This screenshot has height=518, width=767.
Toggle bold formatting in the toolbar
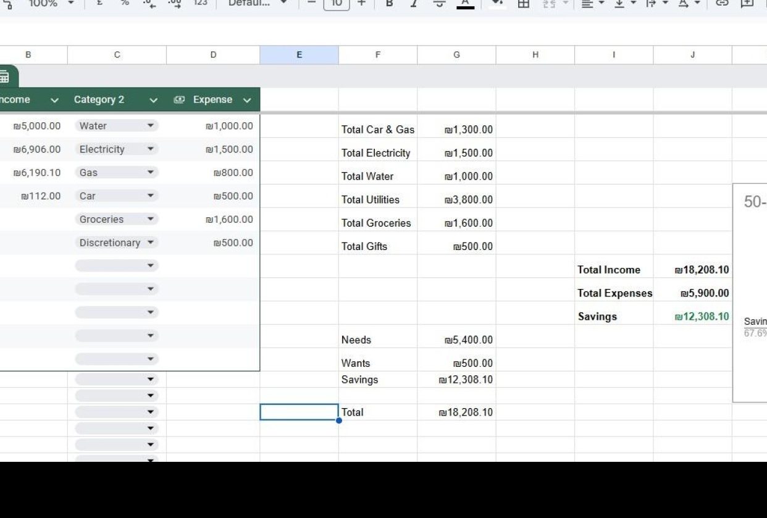point(389,3)
